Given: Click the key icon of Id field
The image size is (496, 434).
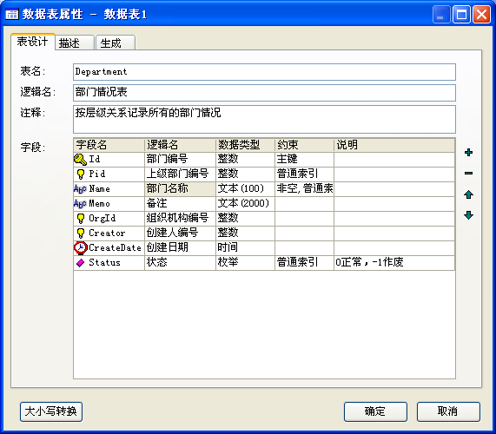Looking at the screenshot, I should coord(80,160).
